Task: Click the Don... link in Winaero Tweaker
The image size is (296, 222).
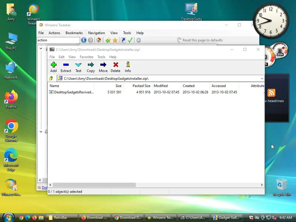Action: coord(45,187)
